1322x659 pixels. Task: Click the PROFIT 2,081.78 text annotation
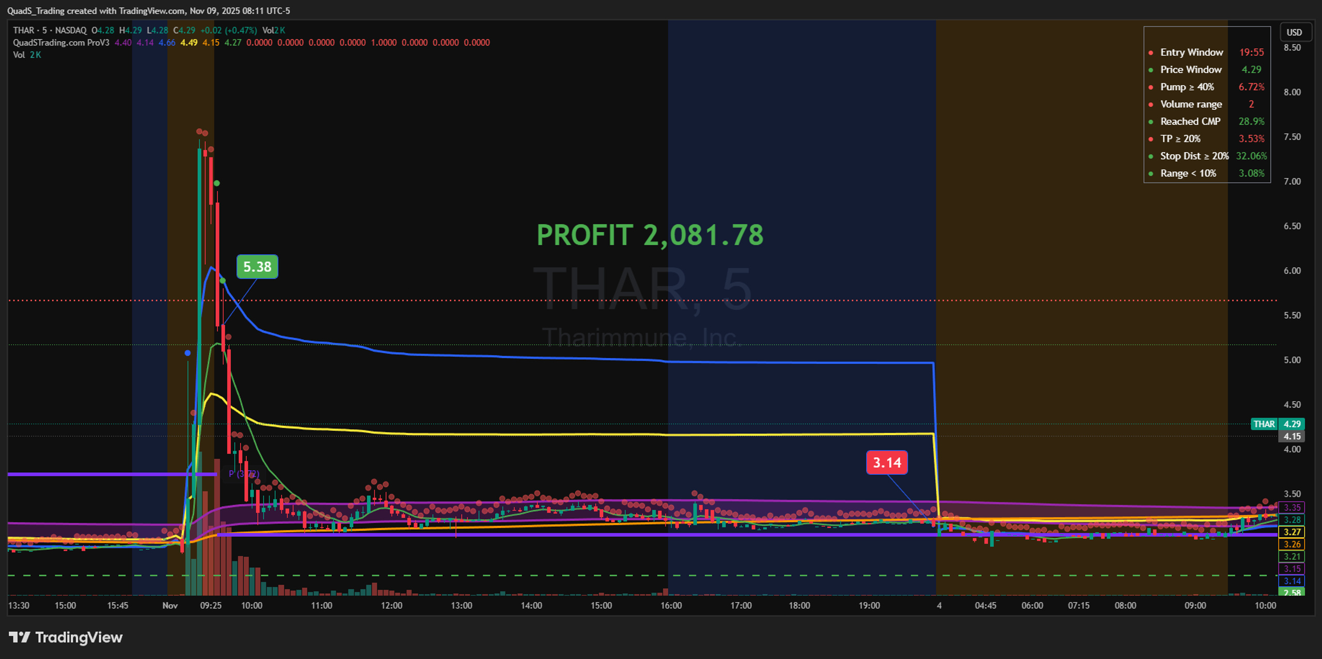650,235
